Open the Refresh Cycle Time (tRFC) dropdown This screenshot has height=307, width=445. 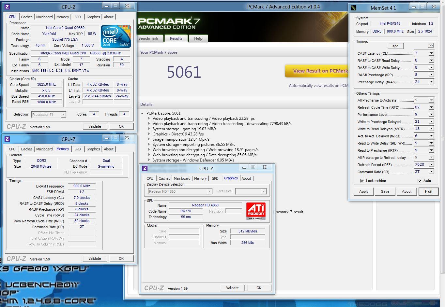tap(431, 107)
